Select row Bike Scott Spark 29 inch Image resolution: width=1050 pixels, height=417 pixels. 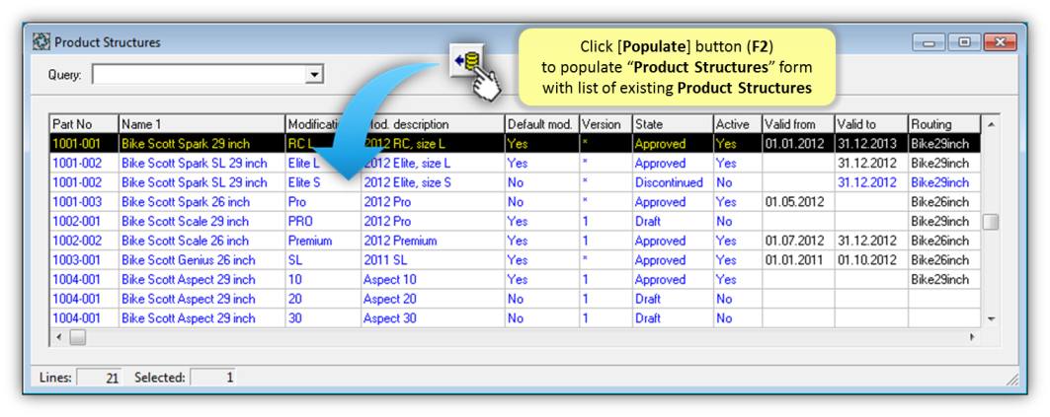(516, 143)
